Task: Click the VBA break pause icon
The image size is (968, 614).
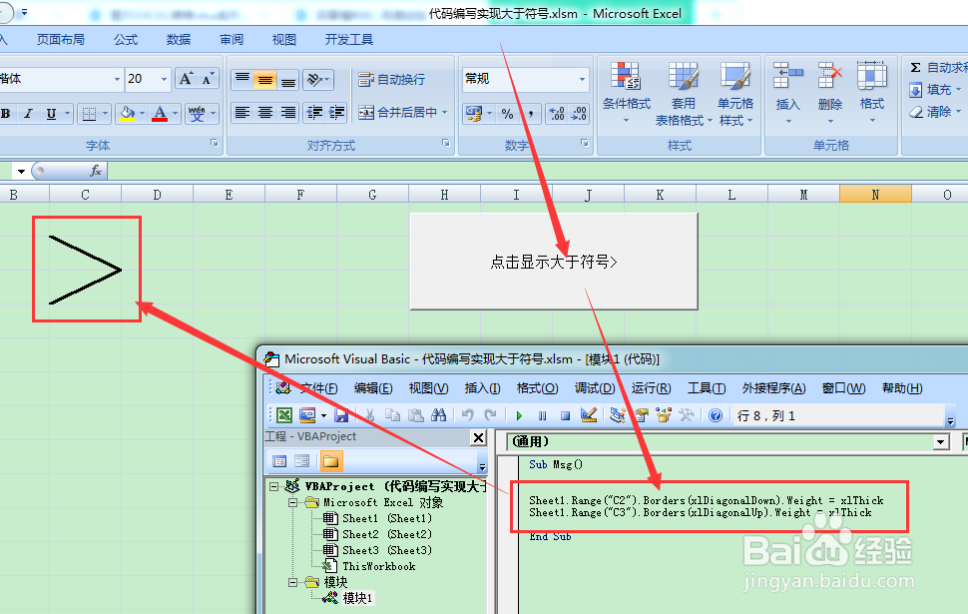Action: [x=542, y=415]
